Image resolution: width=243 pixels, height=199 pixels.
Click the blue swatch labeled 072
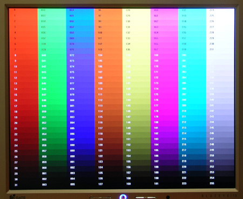80,55
